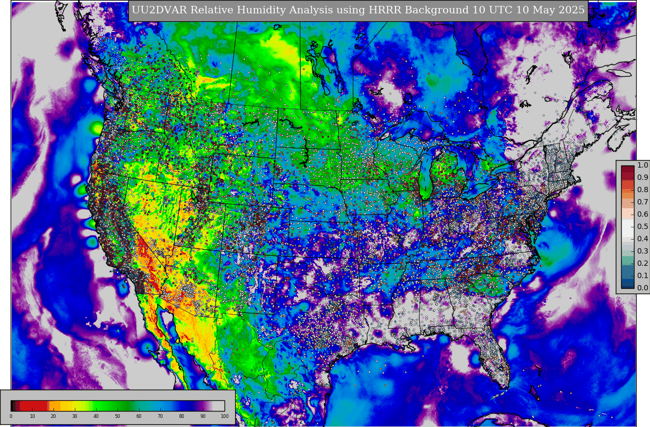The height and width of the screenshot is (427, 650).
Task: Pick the light gray swatch between 0.3 and 0.4
Action: pyautogui.click(x=628, y=245)
